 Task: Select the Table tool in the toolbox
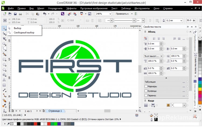point(4,85)
